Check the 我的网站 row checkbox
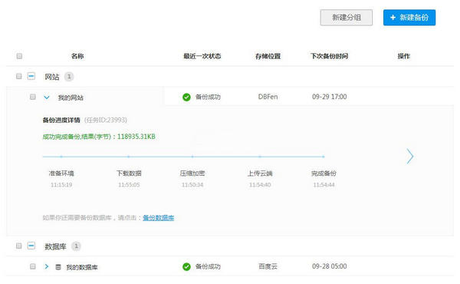The width and height of the screenshot is (460, 284). point(33,97)
